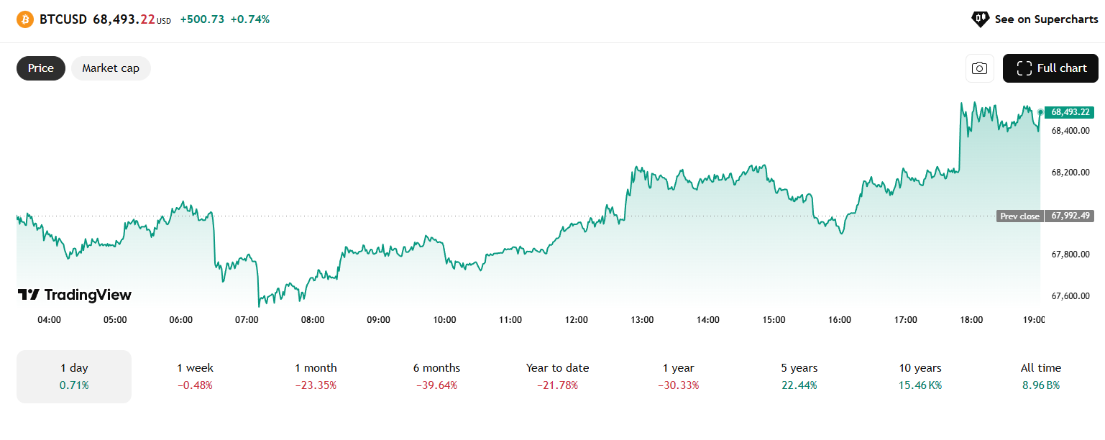Show Year to date performance
Viewport: 1105px width, 440px height.
click(x=557, y=376)
